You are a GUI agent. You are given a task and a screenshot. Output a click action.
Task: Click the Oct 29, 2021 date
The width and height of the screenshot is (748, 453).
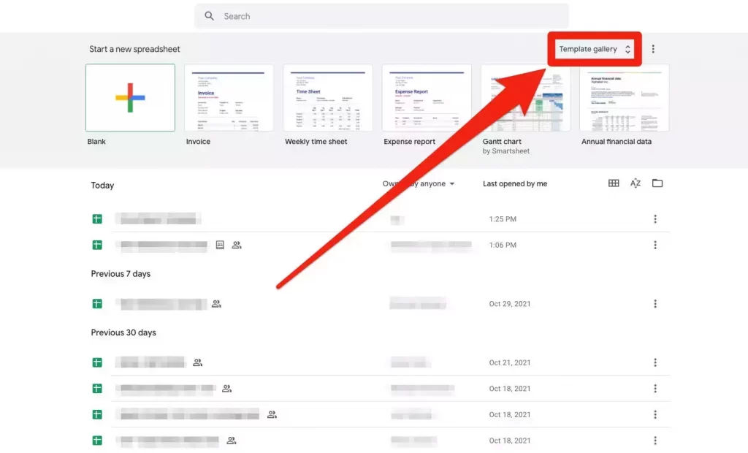509,304
